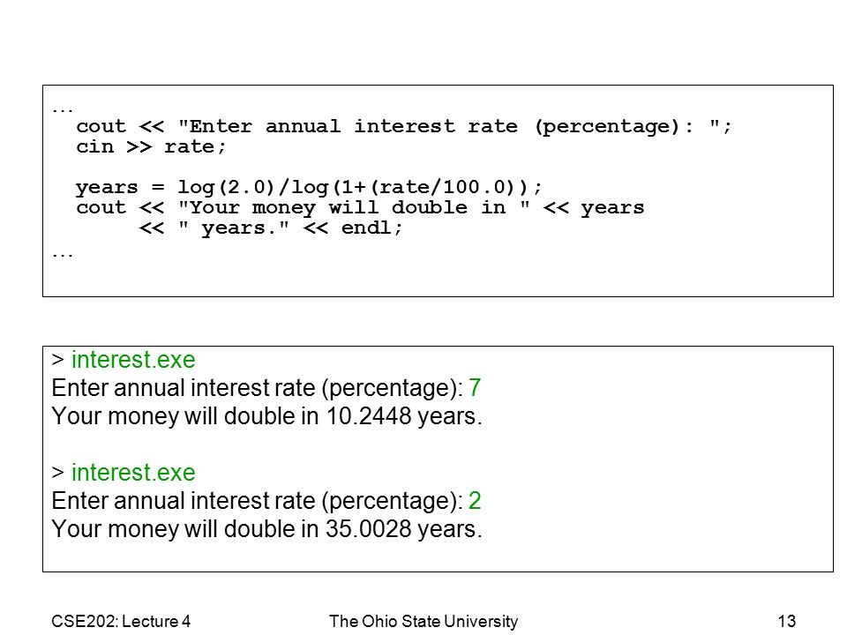Click the first 'interest.exe' command text
Image resolution: width=847 pixels, height=635 pixels.
(133, 360)
